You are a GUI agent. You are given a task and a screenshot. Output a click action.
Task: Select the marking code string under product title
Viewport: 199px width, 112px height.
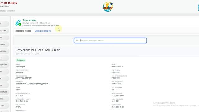(28, 54)
